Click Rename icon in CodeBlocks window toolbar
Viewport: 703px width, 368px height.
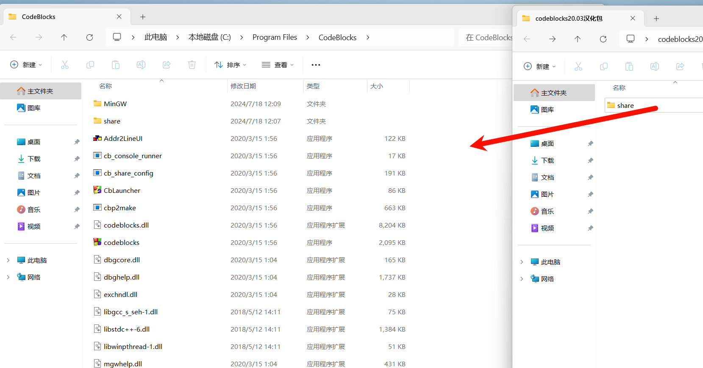(x=141, y=65)
